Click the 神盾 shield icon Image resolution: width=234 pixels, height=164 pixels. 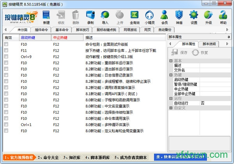tap(179, 16)
